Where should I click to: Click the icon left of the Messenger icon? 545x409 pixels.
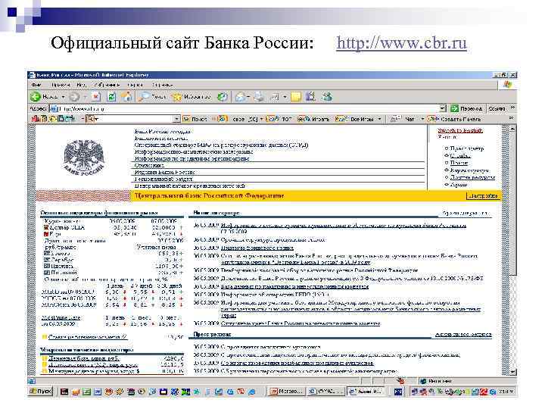coord(310,97)
